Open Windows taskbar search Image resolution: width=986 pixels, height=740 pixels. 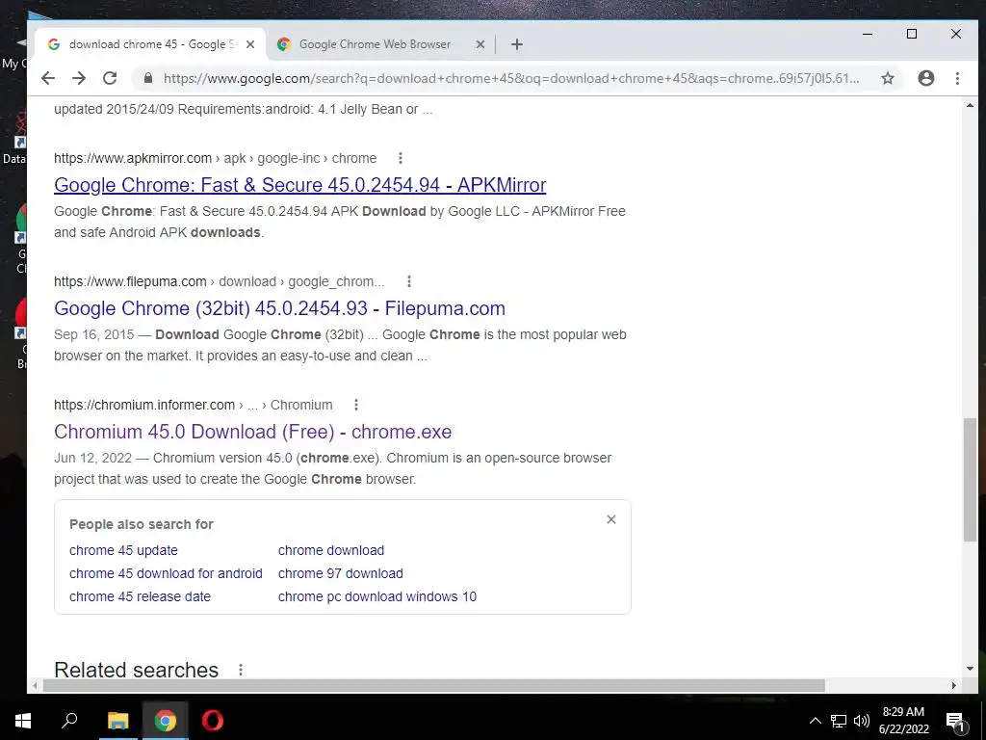69,721
